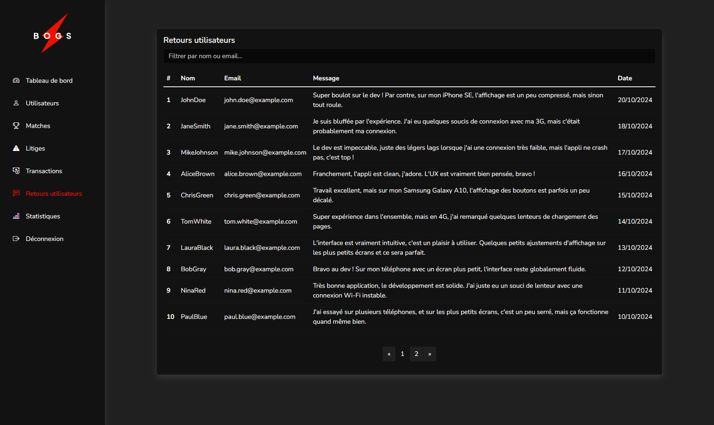Open Statistiques from sidebar

43,216
